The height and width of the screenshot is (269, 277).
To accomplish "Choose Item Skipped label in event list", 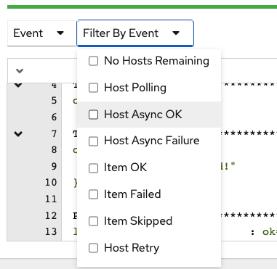I will point(138,221).
